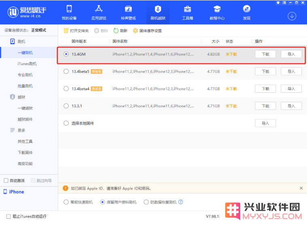Open the 教程中心 tutorial center

pyautogui.click(x=217, y=13)
